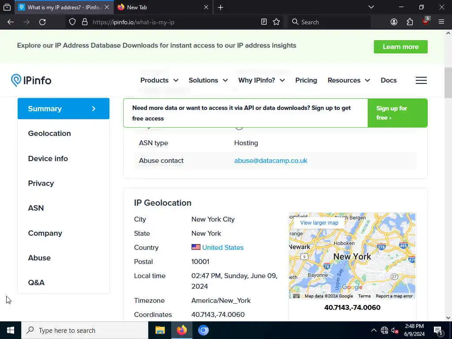The image size is (452, 339).
Task: Select Summary in the sidebar
Action: point(64,109)
